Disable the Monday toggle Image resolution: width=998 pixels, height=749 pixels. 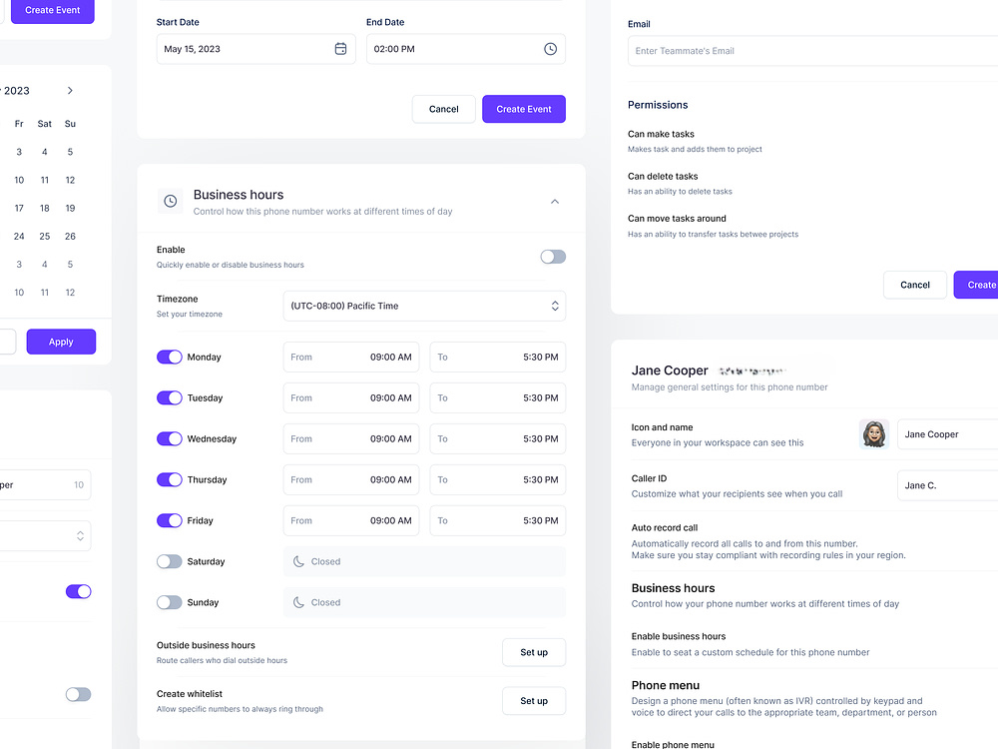(170, 358)
